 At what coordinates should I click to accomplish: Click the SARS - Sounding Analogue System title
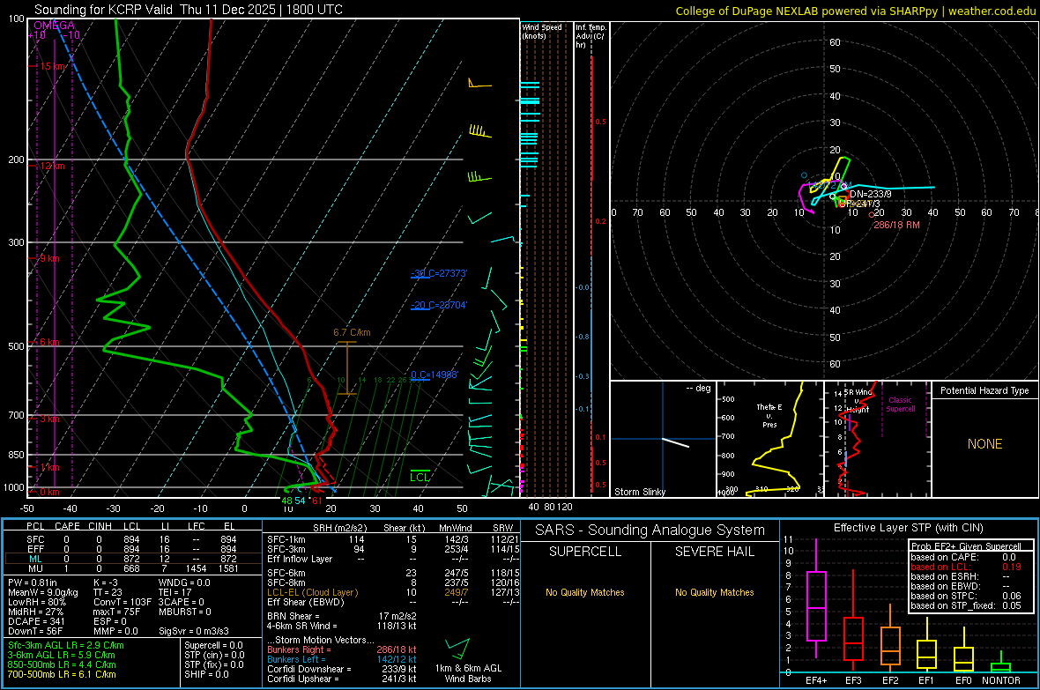[x=650, y=530]
